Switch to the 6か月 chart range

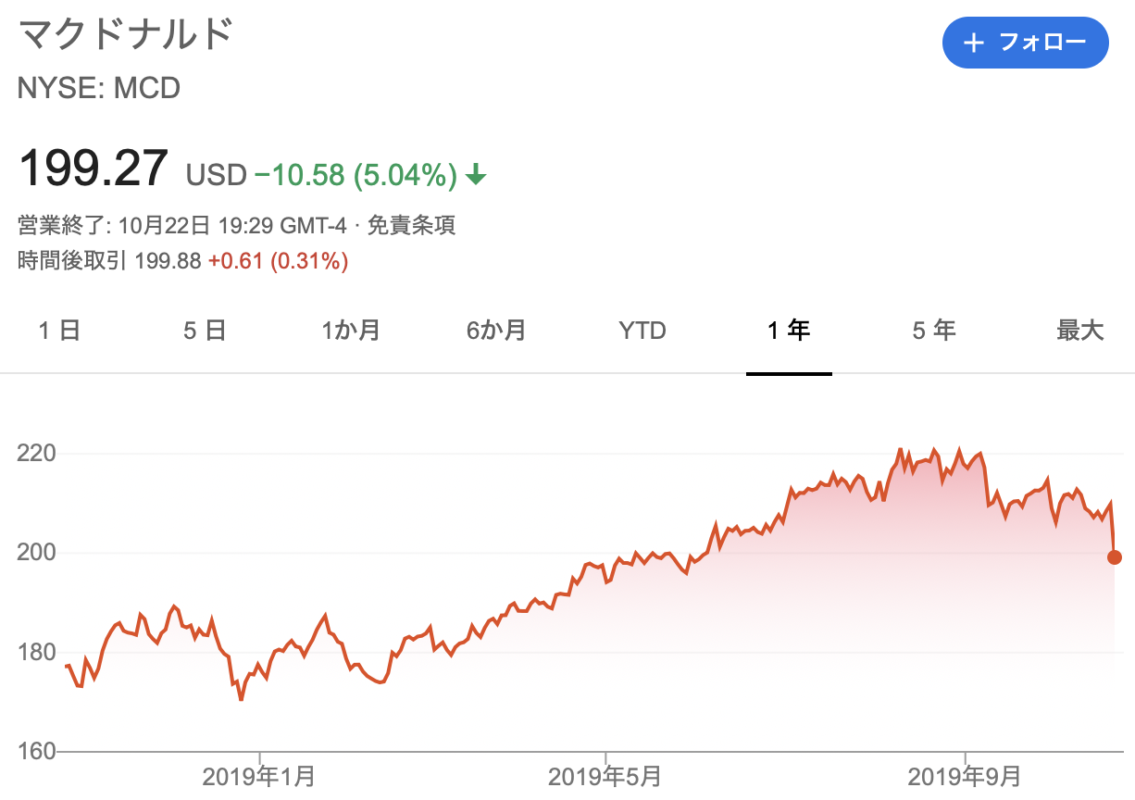pos(496,331)
